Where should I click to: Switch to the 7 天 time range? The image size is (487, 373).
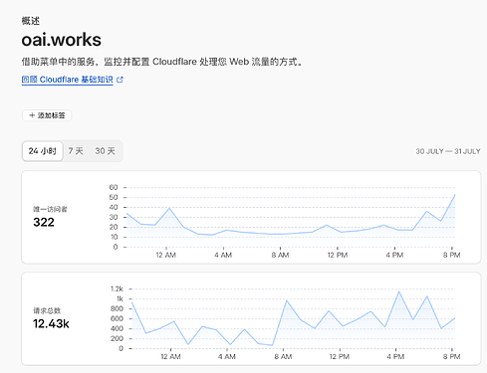pos(76,151)
